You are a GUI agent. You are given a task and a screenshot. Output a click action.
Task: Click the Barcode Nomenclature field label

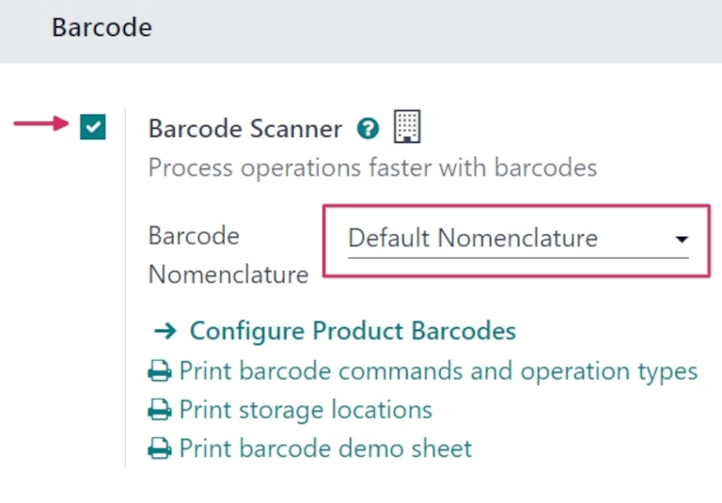228,255
